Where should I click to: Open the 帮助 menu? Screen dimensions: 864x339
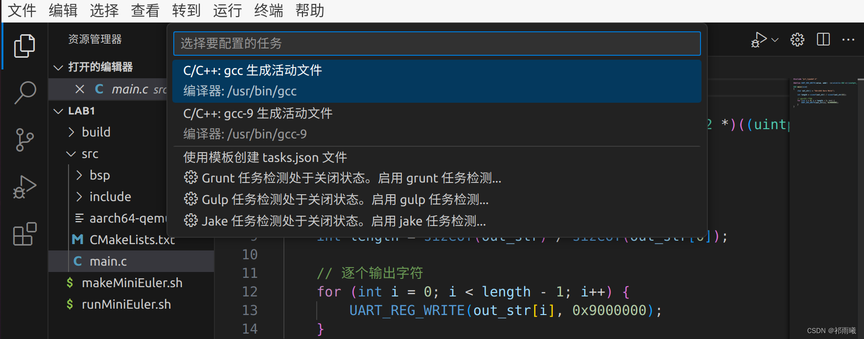pyautogui.click(x=310, y=10)
